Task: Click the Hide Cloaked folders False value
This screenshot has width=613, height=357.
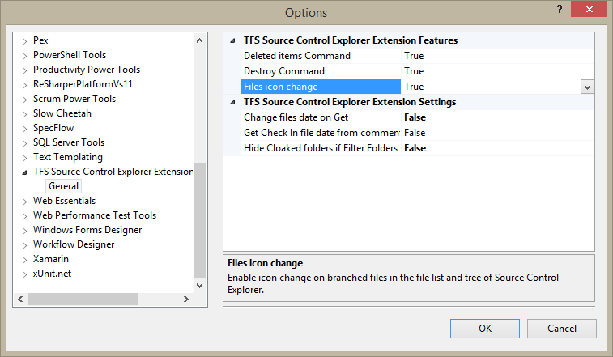Action: [x=415, y=148]
